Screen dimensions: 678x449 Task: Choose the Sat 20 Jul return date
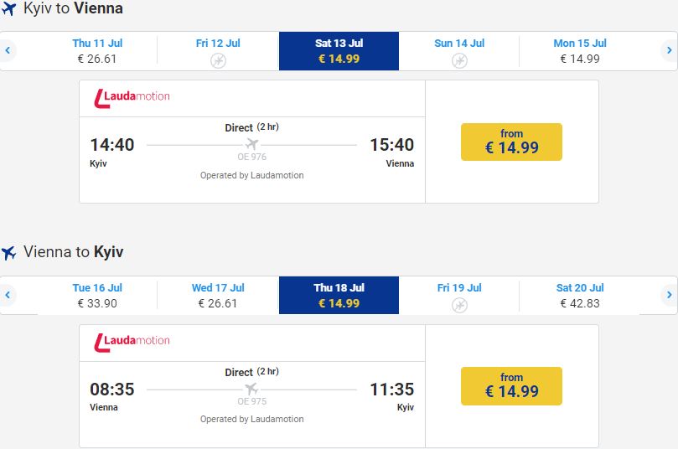point(579,296)
